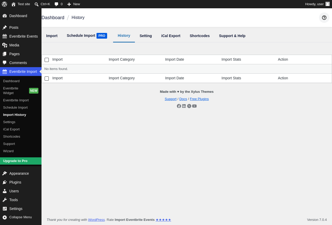Follow the Support link under Made with ♥
Screen dimensions: 332x225
click(x=171, y=99)
